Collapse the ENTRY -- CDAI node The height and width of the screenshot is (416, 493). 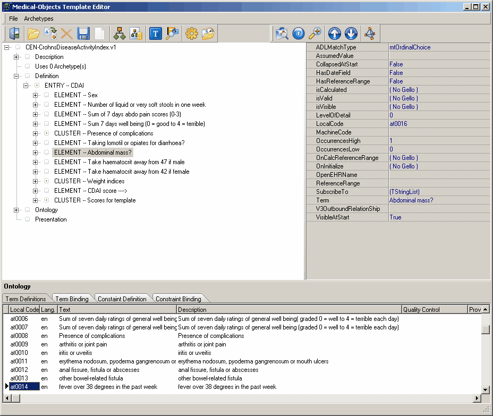[26, 86]
